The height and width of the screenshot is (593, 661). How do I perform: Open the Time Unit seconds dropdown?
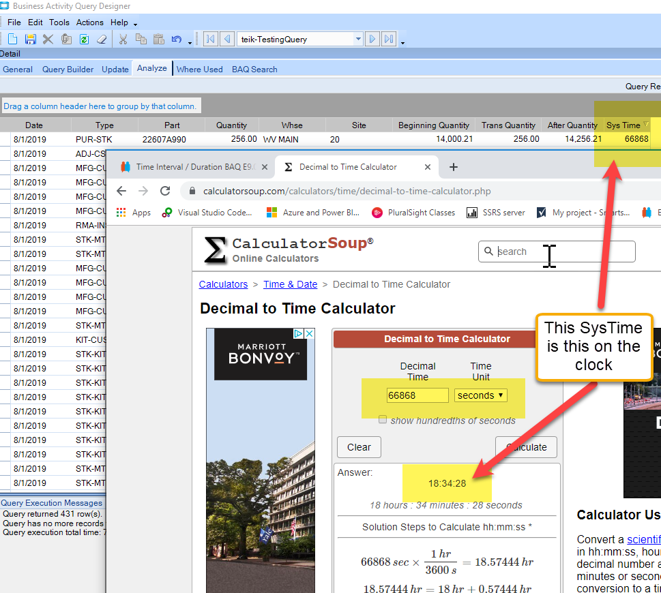481,395
